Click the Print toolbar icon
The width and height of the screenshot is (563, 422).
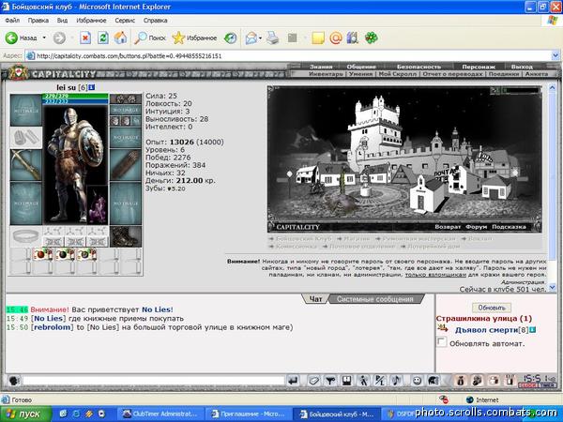[273, 38]
